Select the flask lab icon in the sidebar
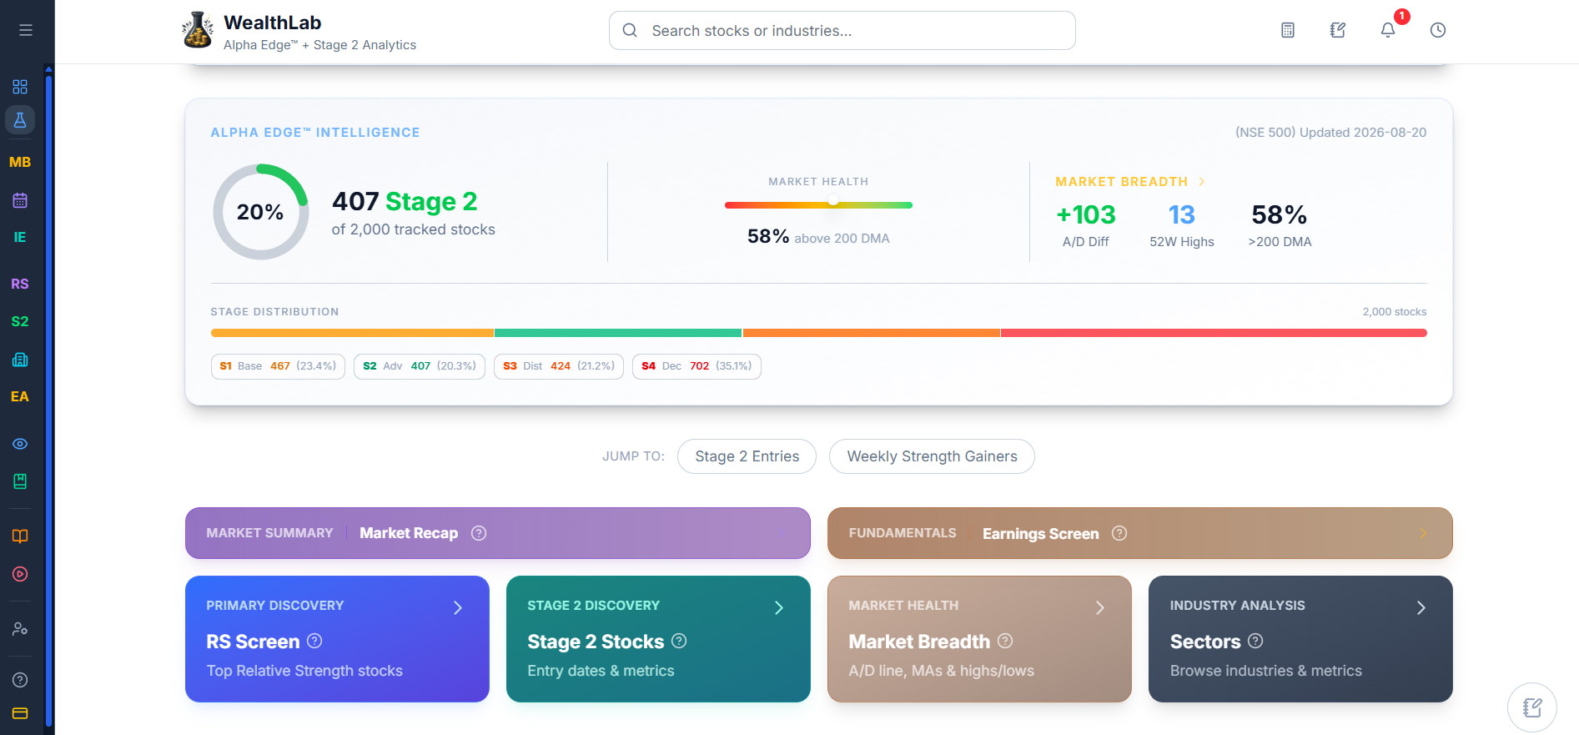This screenshot has height=735, width=1579. [20, 120]
